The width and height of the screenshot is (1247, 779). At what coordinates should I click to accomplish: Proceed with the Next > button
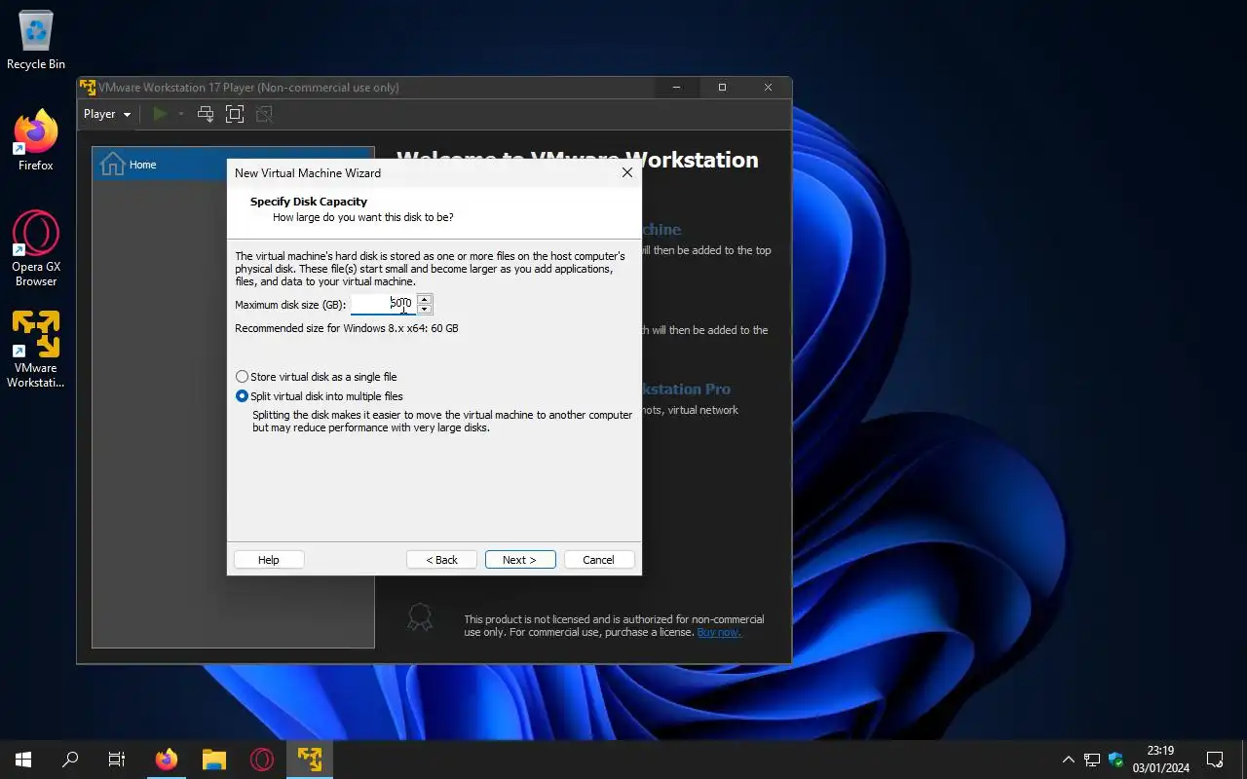tap(520, 560)
